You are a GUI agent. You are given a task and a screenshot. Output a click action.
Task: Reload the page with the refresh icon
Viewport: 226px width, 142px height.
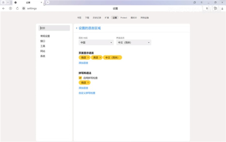click(17, 9)
